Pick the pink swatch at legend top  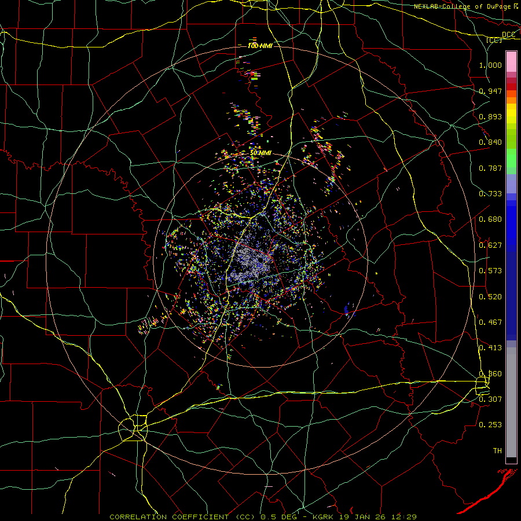click(511, 61)
